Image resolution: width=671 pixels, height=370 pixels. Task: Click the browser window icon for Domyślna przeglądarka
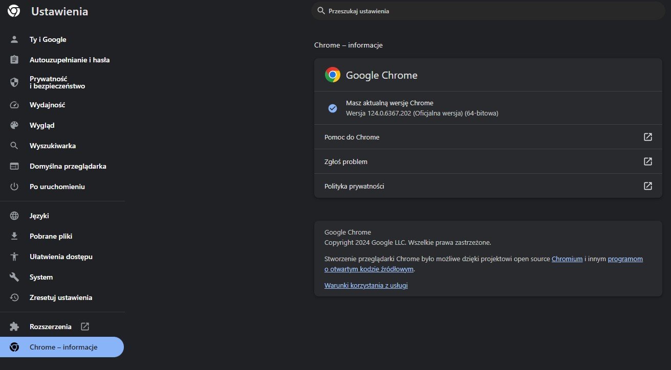(x=14, y=166)
